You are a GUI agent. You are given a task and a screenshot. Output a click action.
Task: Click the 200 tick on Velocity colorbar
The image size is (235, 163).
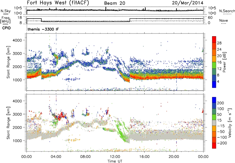coord(221,103)
